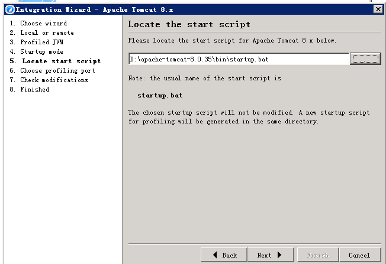The width and height of the screenshot is (386, 264).
Task: Select step '4. Startup mode'
Action: [x=37, y=51]
